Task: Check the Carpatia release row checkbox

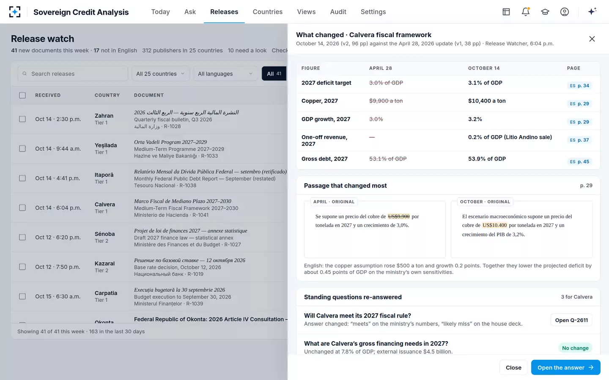Action: (x=22, y=296)
